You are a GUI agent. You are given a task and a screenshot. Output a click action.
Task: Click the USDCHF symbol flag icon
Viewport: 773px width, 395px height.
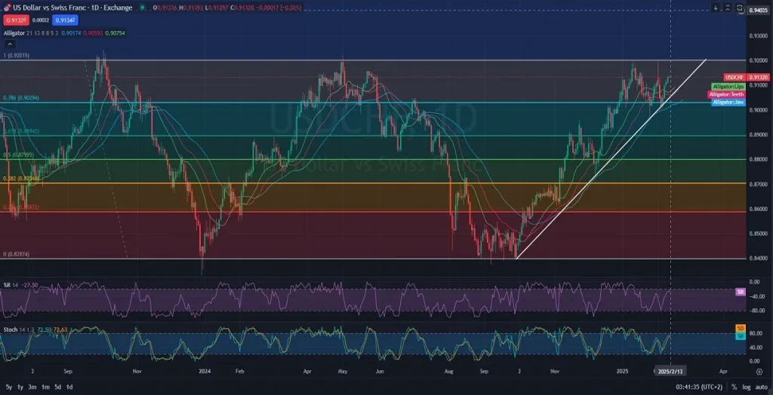tap(8, 8)
